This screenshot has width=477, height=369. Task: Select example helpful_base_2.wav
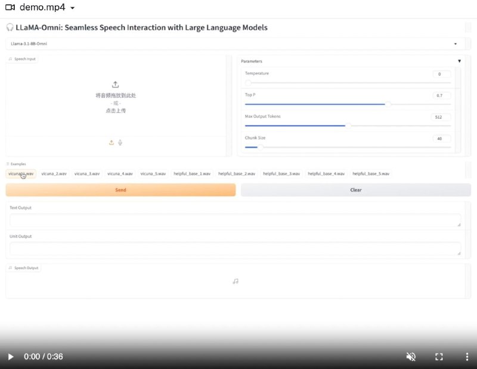click(237, 174)
